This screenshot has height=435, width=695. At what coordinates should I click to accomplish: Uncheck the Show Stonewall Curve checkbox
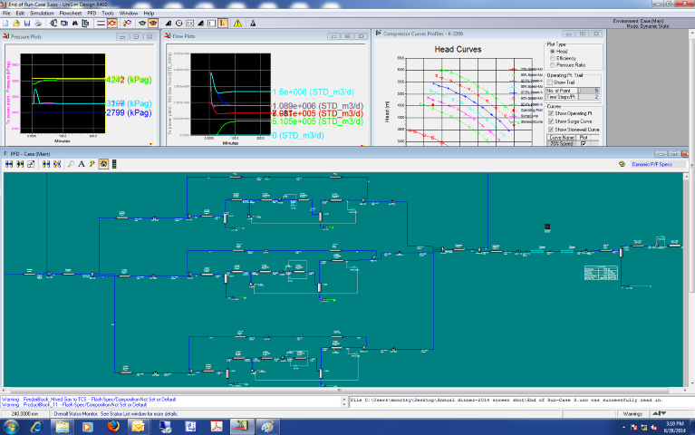(550, 129)
